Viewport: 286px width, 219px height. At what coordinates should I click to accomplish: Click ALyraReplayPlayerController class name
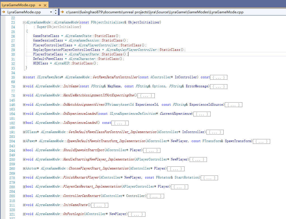coord(131,50)
